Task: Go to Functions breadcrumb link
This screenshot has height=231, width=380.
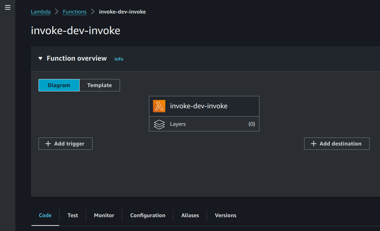Action: (x=75, y=12)
